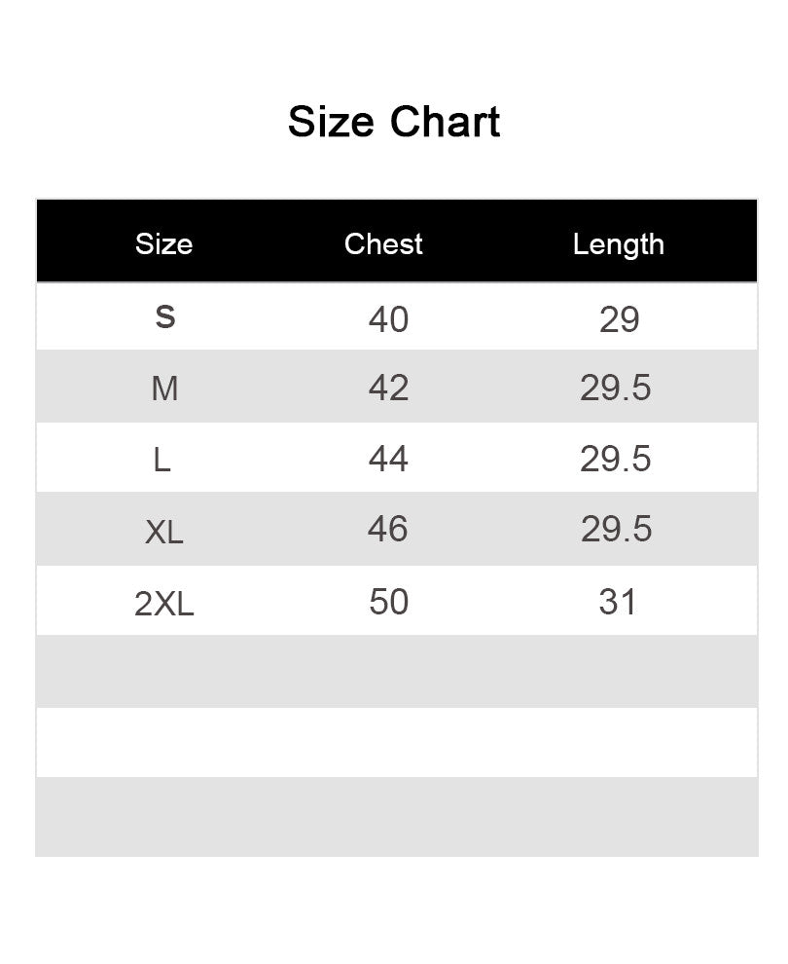Click the empty gray row below 2XL
The width and height of the screenshot is (788, 964).
[x=397, y=671]
